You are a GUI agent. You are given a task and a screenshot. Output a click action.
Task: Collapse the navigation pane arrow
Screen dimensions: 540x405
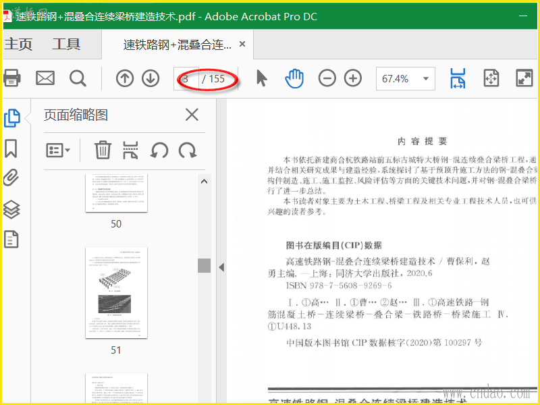(221, 267)
